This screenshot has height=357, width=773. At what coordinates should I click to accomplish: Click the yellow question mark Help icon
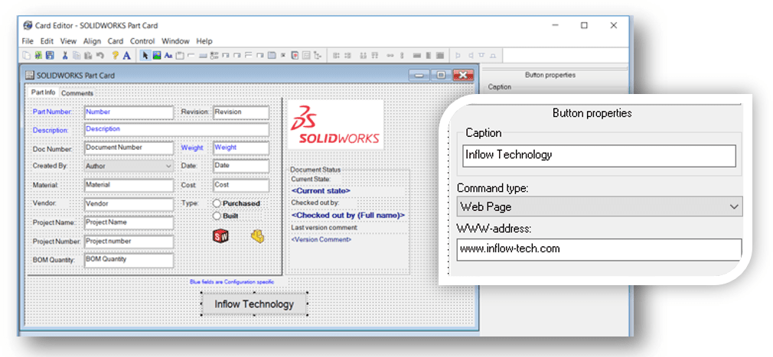point(116,56)
